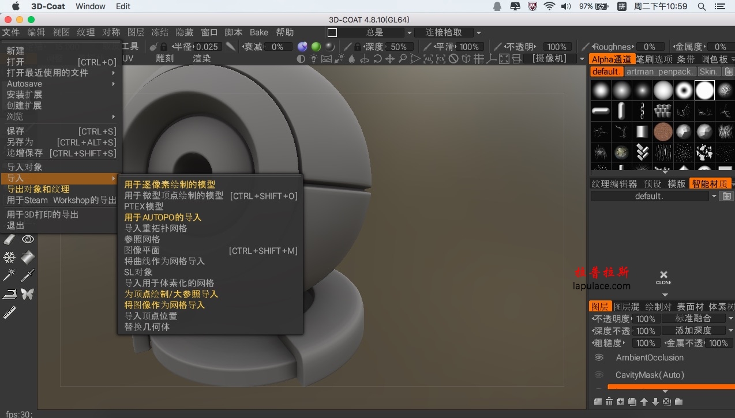Viewport: 735px width, 418px height.
Task: Delete layer using trash icon
Action: tap(609, 402)
